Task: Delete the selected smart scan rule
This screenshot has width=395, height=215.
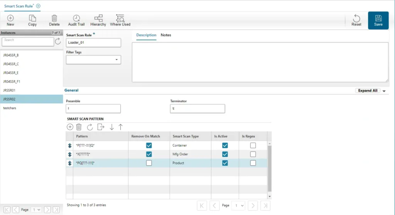Action: tap(54, 20)
